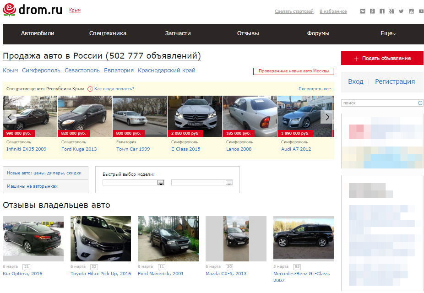Open 'Посмотреть все' featured listings link
The width and height of the screenshot is (424, 293).
point(315,89)
